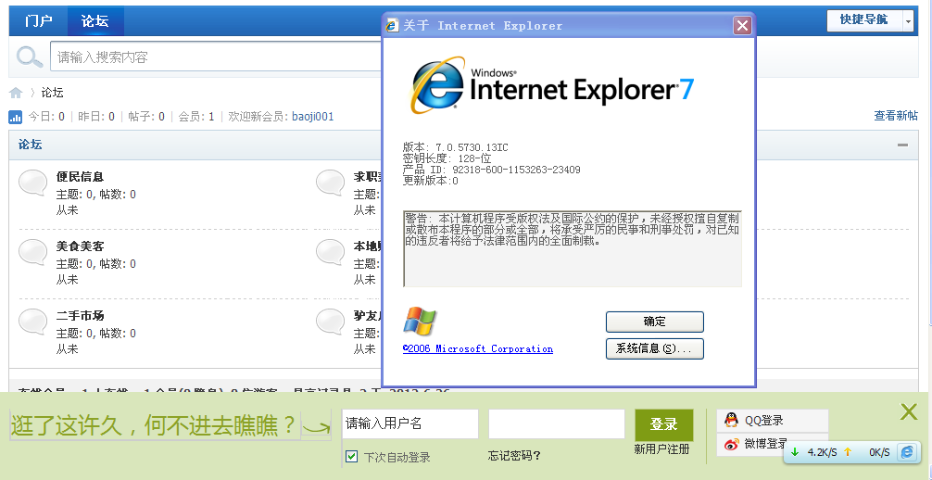This screenshot has width=932, height=480.
Task: Close the 关于 Internet Explorer dialog
Action: click(742, 26)
